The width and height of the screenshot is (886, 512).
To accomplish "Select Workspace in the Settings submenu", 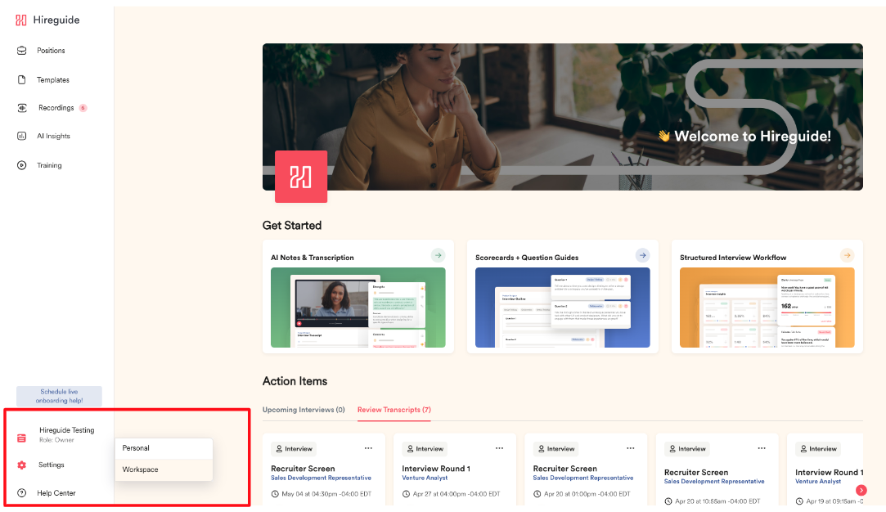I will (164, 469).
